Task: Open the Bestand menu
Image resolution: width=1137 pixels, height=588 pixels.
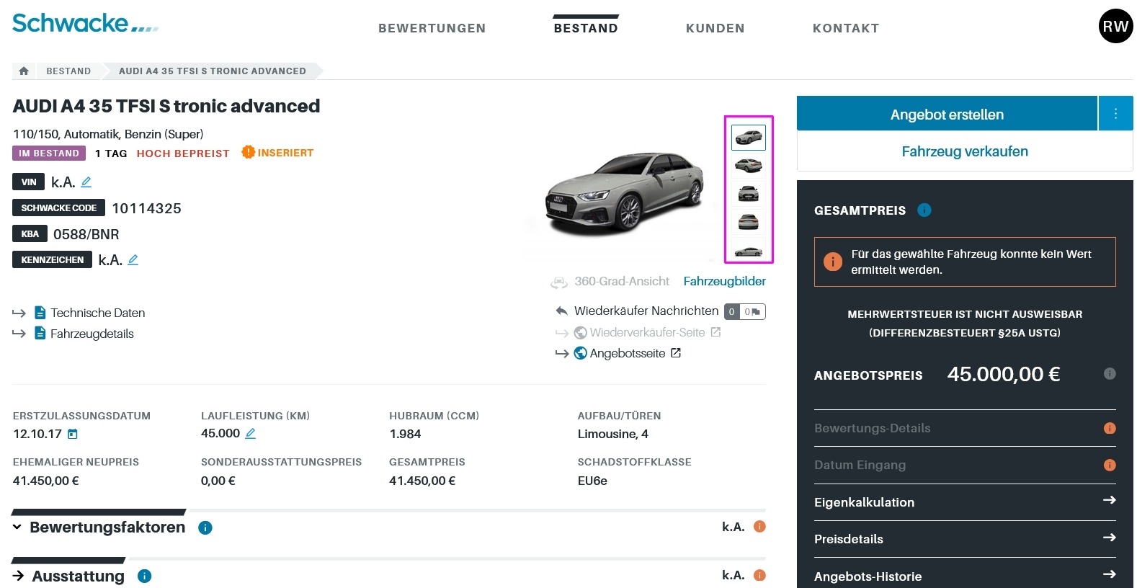Action: (x=586, y=28)
